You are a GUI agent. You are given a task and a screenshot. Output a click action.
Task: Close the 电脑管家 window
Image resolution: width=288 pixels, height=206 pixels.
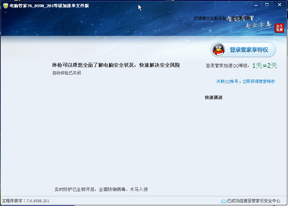coord(279,5)
